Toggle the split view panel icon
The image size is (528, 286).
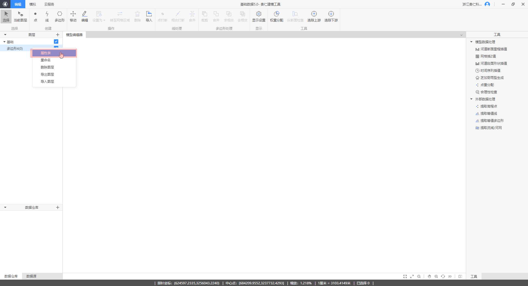(x=460, y=276)
